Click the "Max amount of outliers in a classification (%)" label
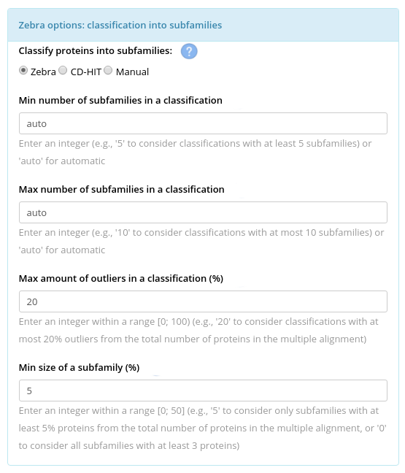 tap(121, 278)
